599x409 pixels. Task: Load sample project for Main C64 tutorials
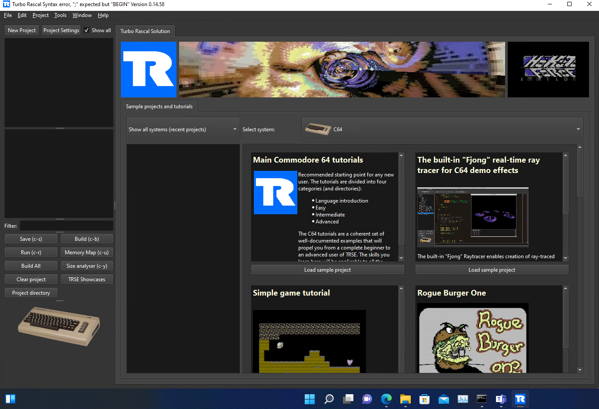click(327, 270)
